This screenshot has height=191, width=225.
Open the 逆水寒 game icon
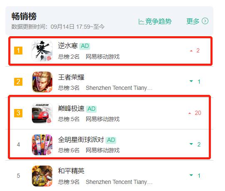coord(42,51)
